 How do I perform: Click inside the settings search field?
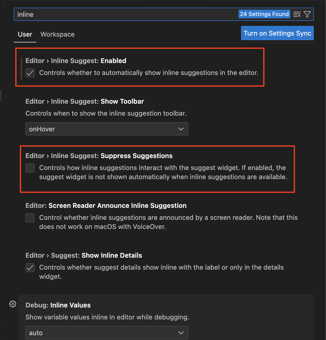(x=102, y=14)
